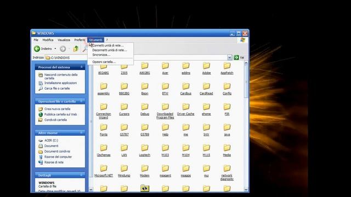
Task: Choose Opzioni cartella from the Strumenti menu
Action: (x=111, y=62)
